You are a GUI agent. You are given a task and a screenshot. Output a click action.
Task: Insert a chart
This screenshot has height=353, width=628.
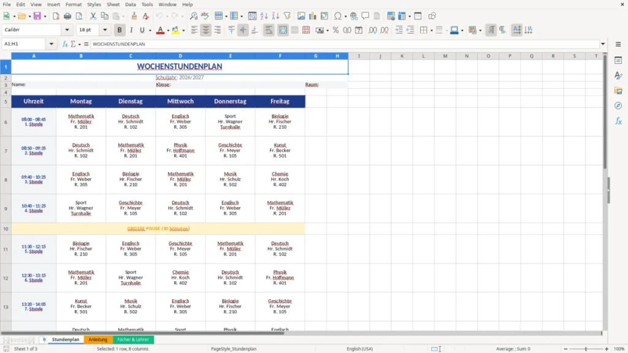313,16
